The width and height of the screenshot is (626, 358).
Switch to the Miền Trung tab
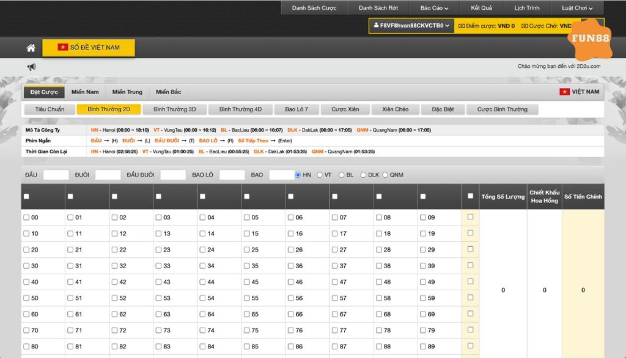tap(127, 92)
